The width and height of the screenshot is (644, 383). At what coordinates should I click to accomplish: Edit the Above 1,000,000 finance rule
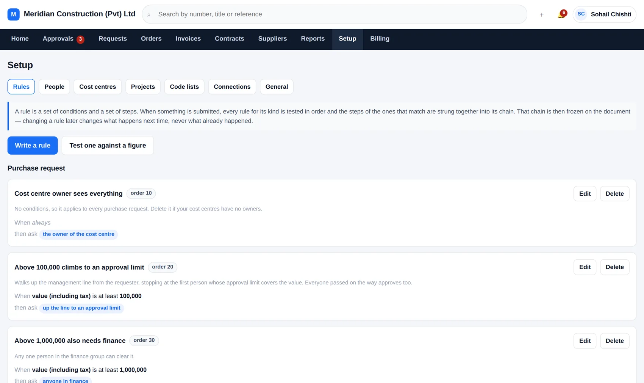tap(585, 341)
